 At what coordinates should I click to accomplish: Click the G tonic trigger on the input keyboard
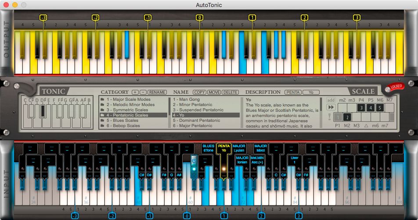click(x=171, y=175)
